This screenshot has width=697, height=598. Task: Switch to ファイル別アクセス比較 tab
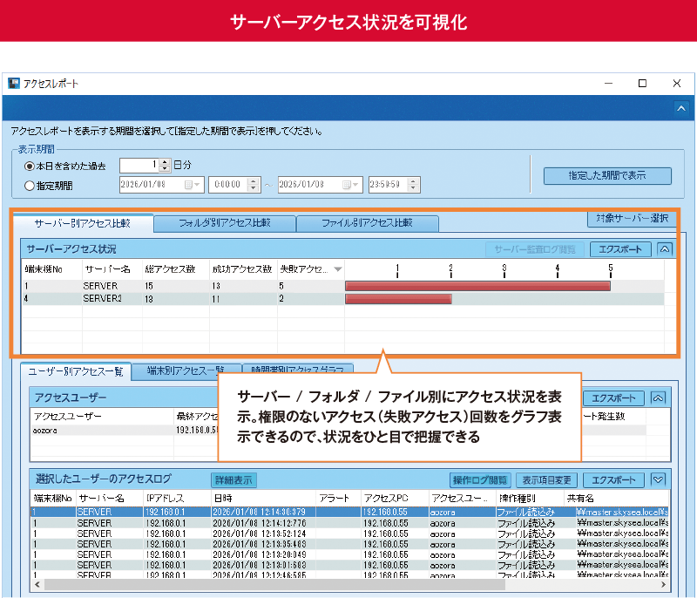(x=367, y=223)
